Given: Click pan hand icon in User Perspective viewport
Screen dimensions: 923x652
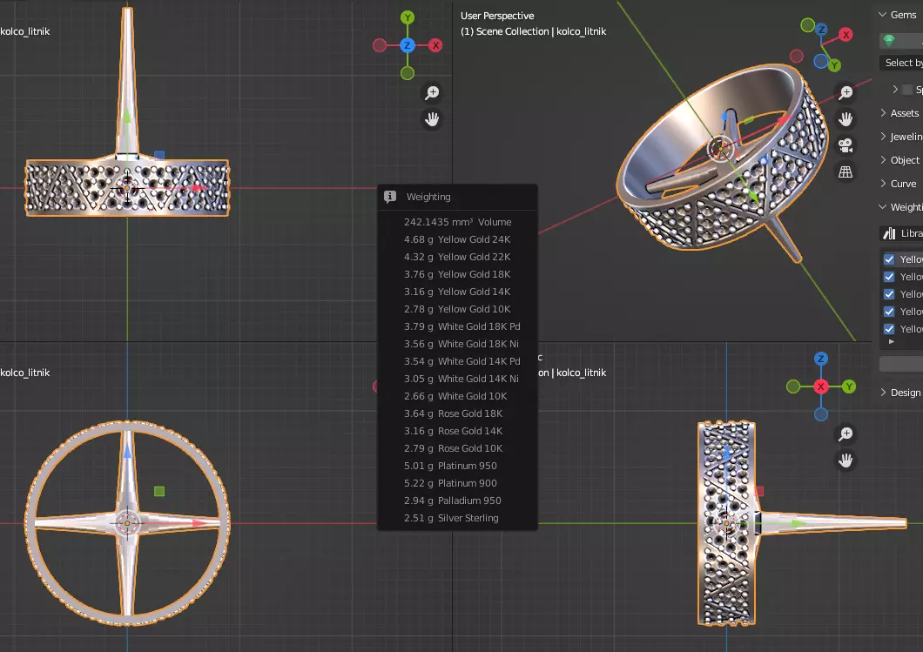Looking at the screenshot, I should 846,119.
